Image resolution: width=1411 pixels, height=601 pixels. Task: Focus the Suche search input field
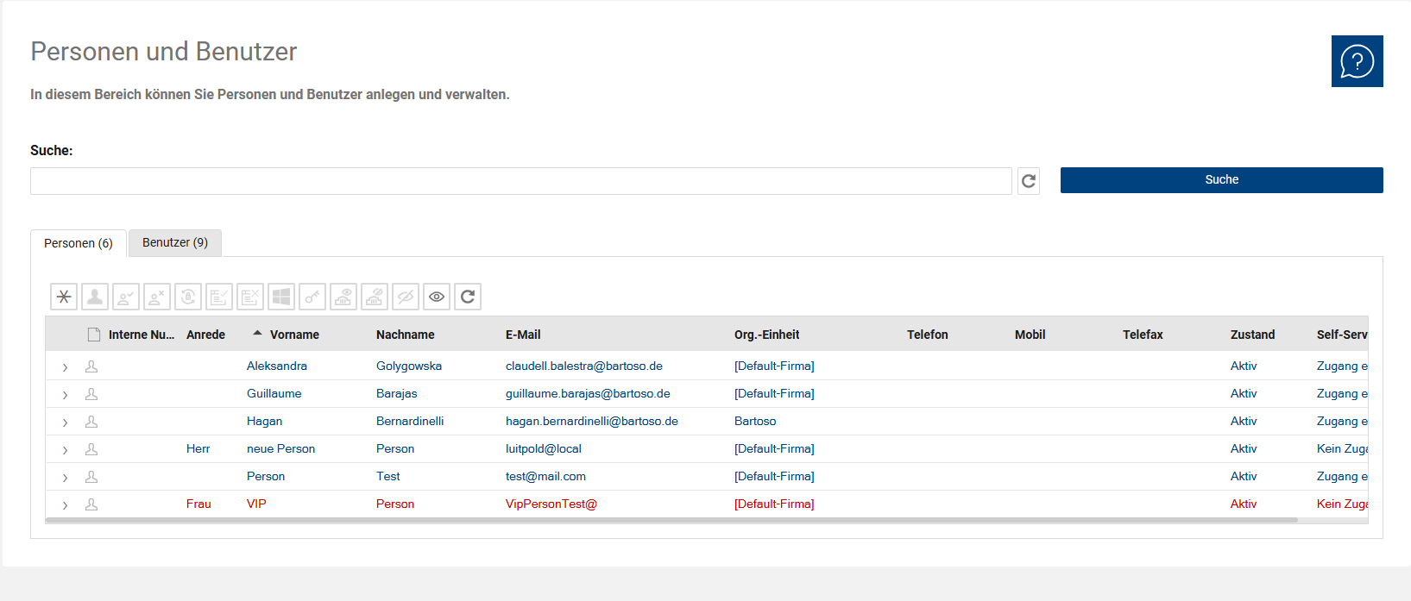(520, 181)
